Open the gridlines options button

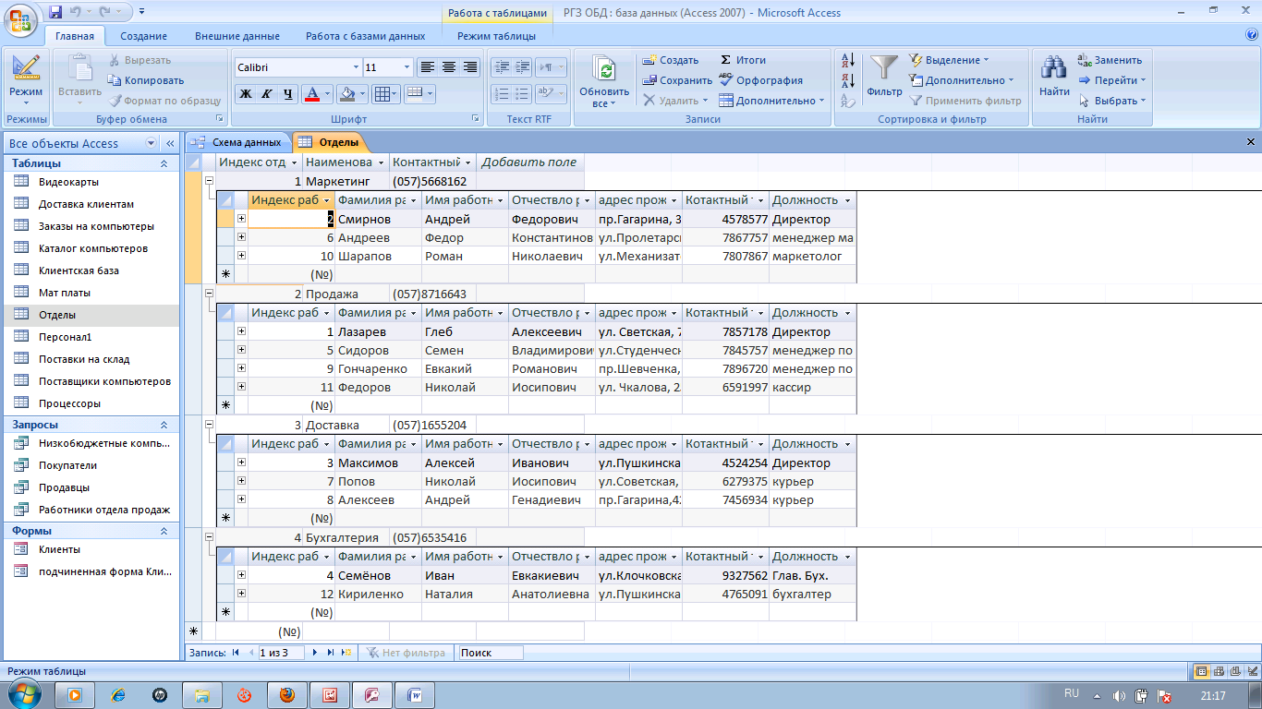point(386,93)
